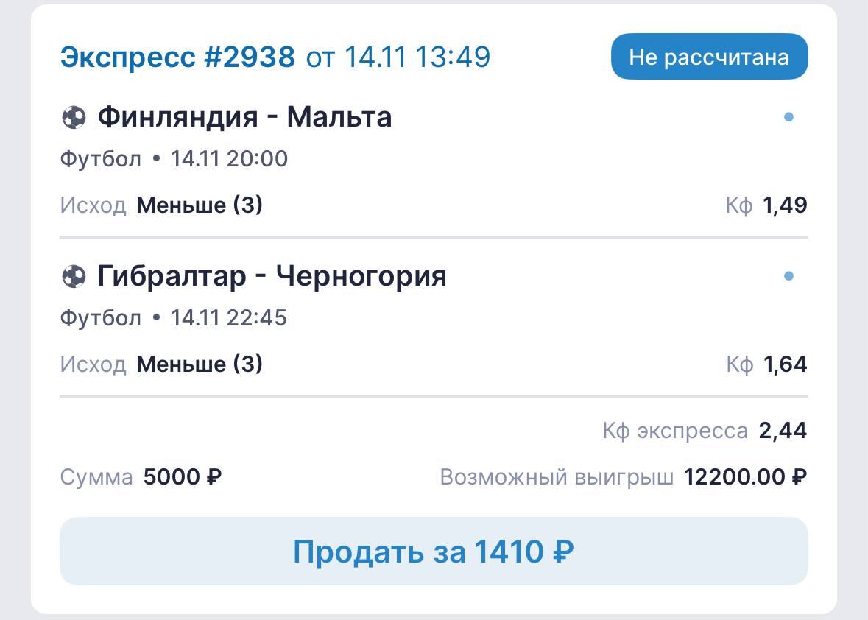Viewport: 868px width, 620px height.
Task: Click the soccer ball icon beside Финляндия - Мальта
Action: [x=74, y=117]
